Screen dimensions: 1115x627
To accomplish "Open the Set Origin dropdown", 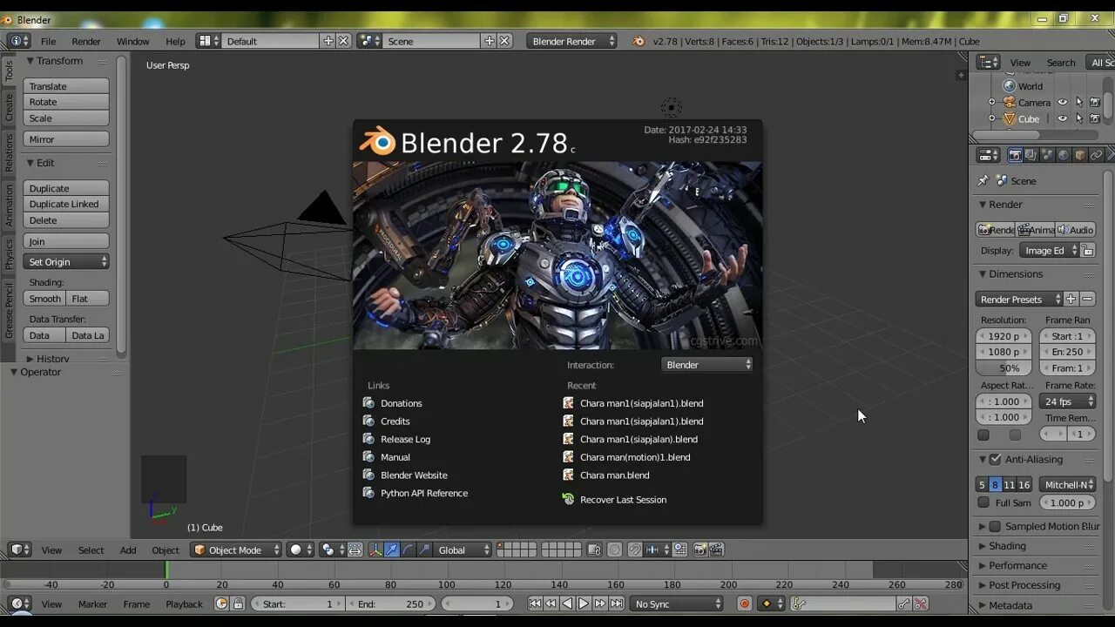I will click(66, 262).
